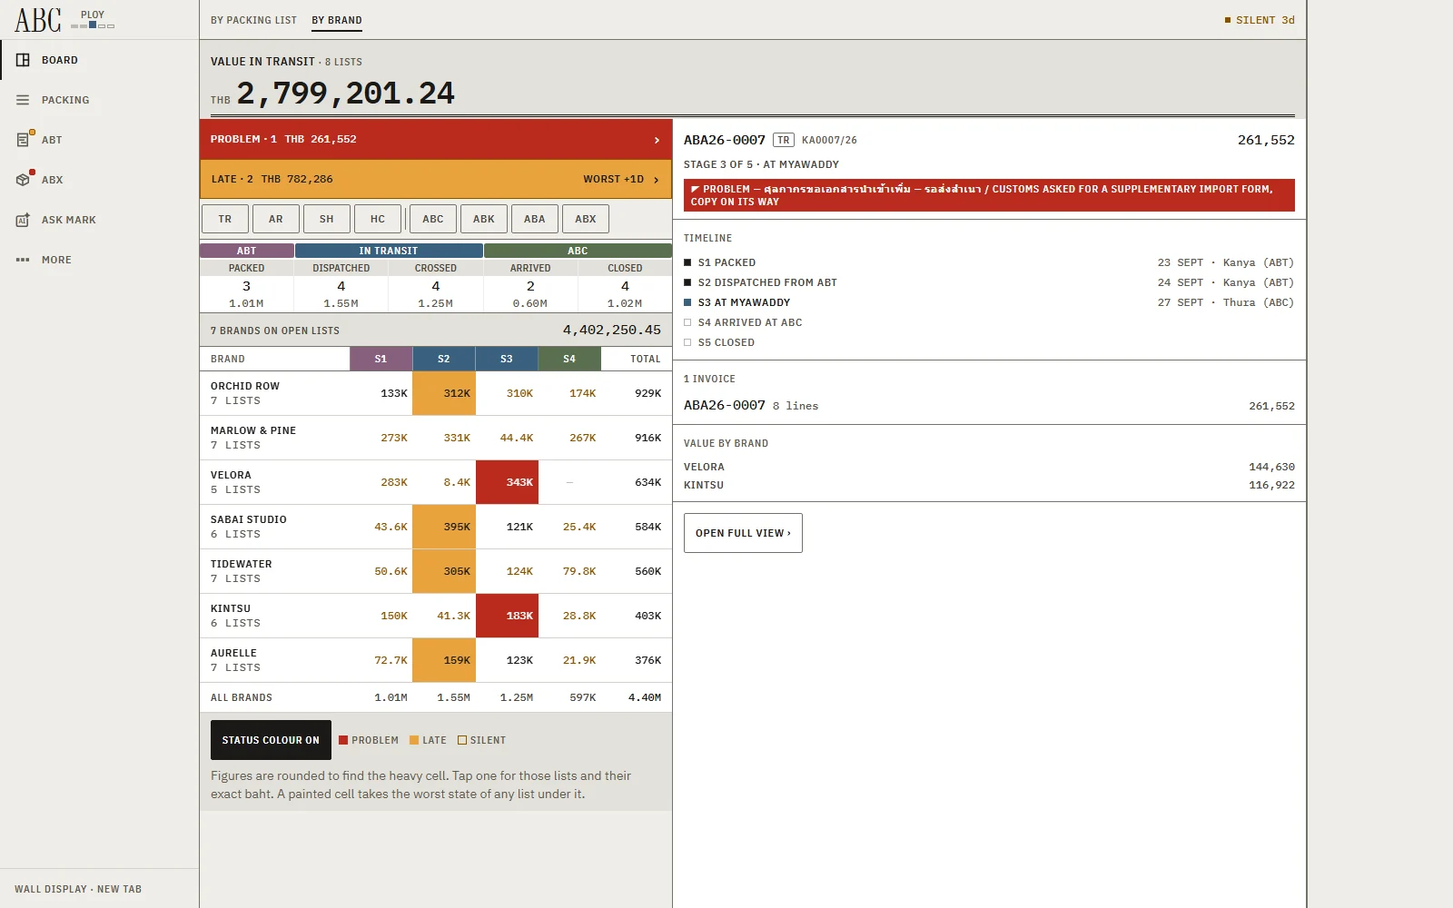Select Tidewater's 305K S2 cell

tap(444, 571)
